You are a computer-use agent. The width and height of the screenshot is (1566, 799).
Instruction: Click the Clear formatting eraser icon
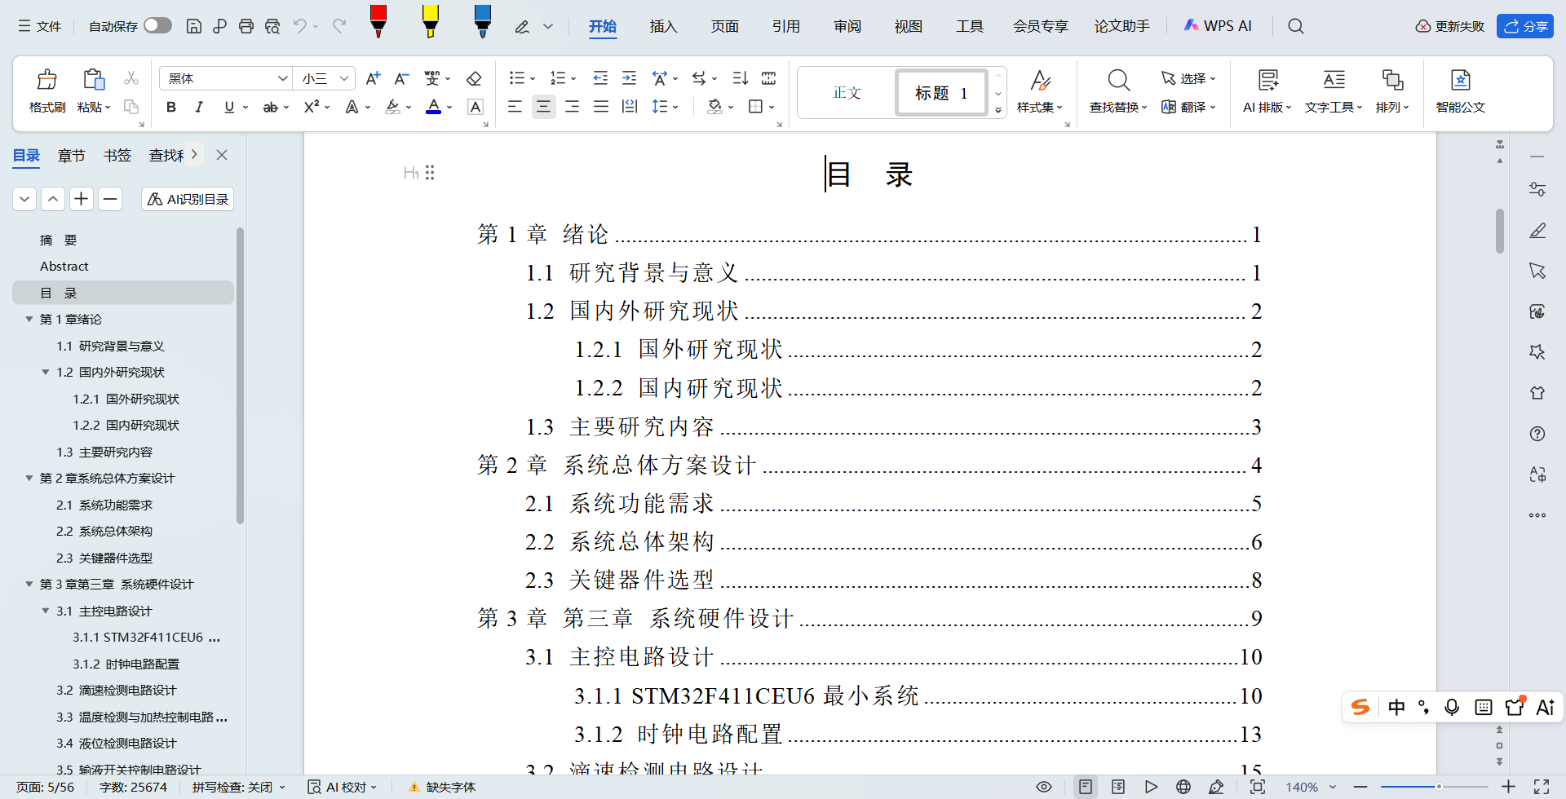[x=474, y=78]
